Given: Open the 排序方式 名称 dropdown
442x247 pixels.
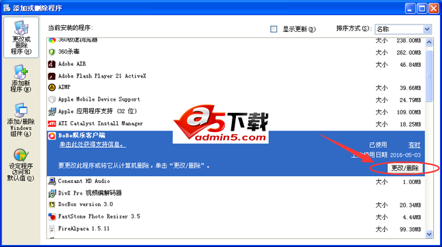Looking at the screenshot, I should (403, 29).
